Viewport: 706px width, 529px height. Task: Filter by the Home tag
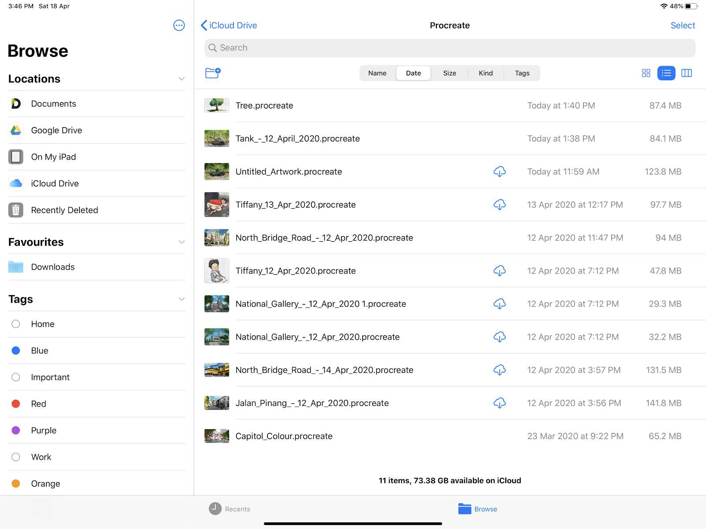[97, 324]
